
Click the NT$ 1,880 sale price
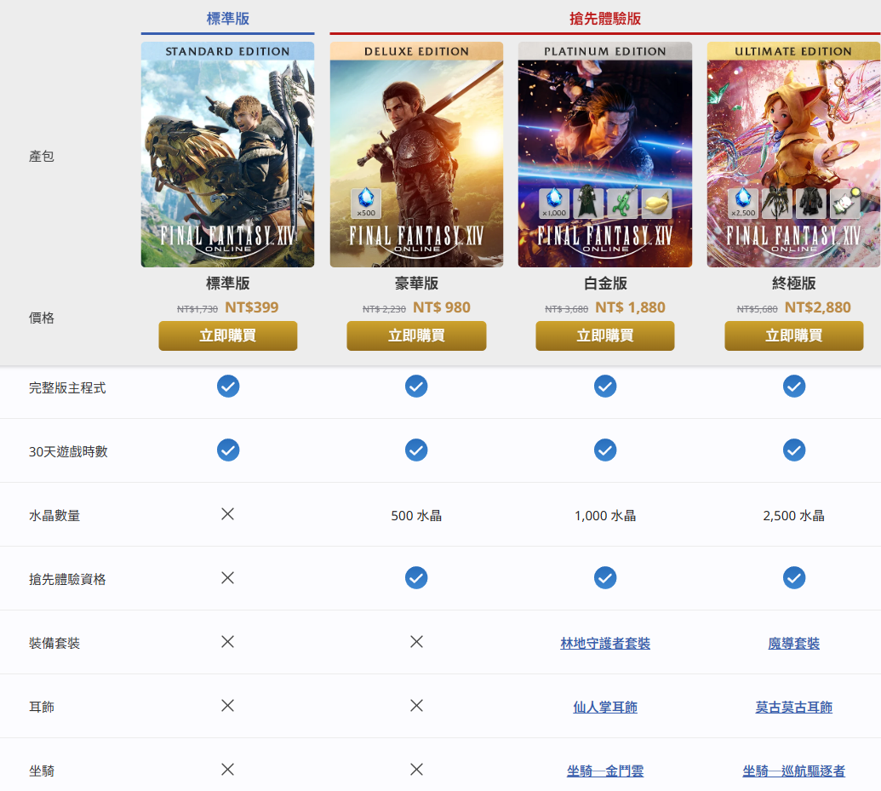pos(630,307)
